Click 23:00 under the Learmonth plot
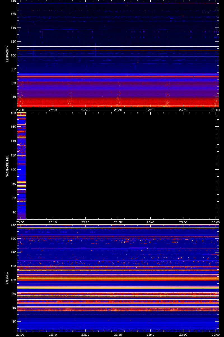Viewport: 224px width, 337px height. click(x=20, y=110)
